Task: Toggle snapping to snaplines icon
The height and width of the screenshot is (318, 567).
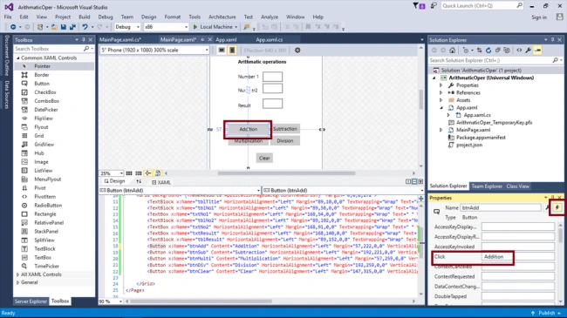Action: pos(148,173)
